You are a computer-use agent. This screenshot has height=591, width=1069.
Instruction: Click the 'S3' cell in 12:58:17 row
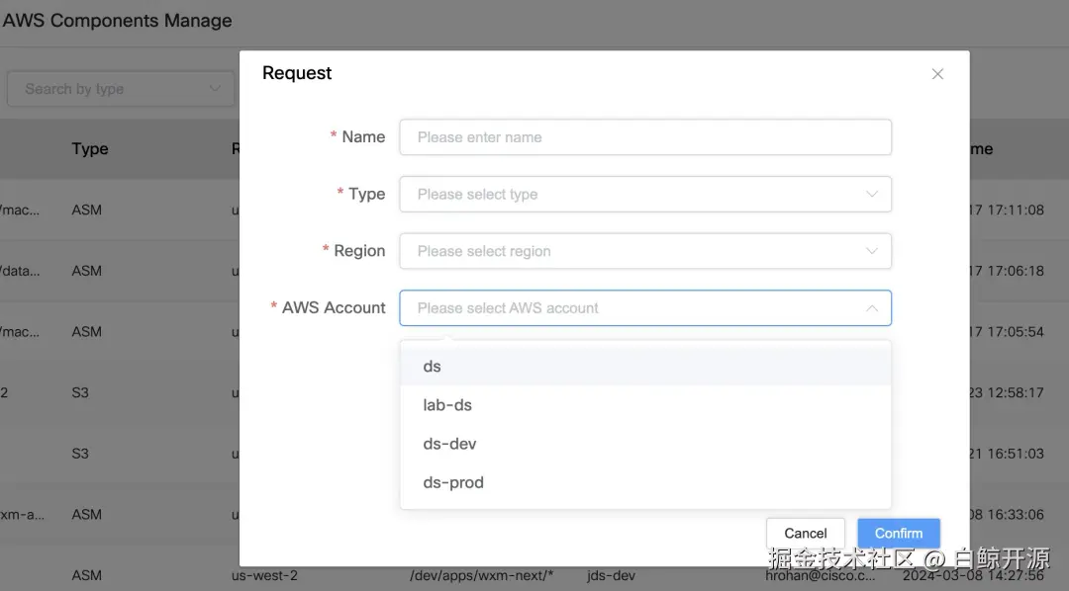[x=80, y=393]
